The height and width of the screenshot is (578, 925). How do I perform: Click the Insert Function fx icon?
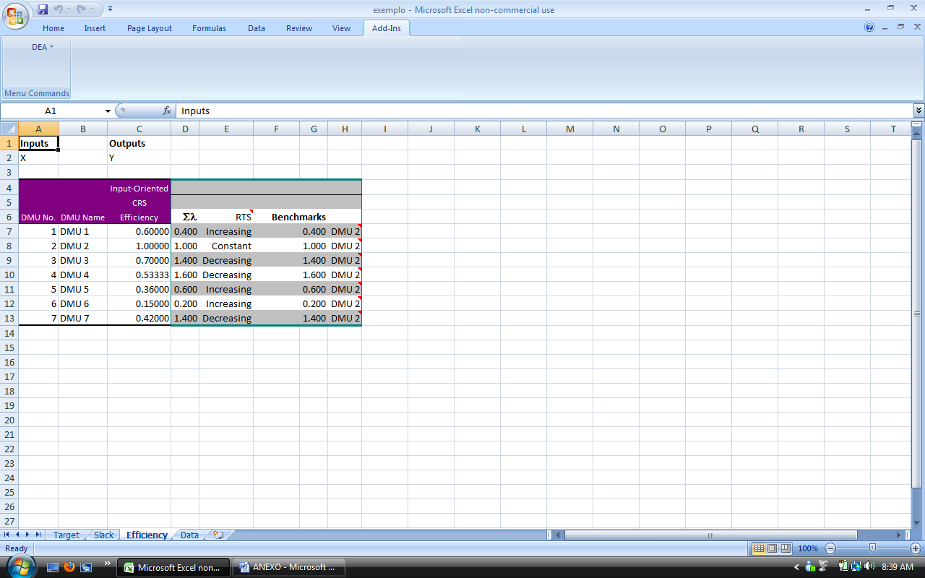167,111
